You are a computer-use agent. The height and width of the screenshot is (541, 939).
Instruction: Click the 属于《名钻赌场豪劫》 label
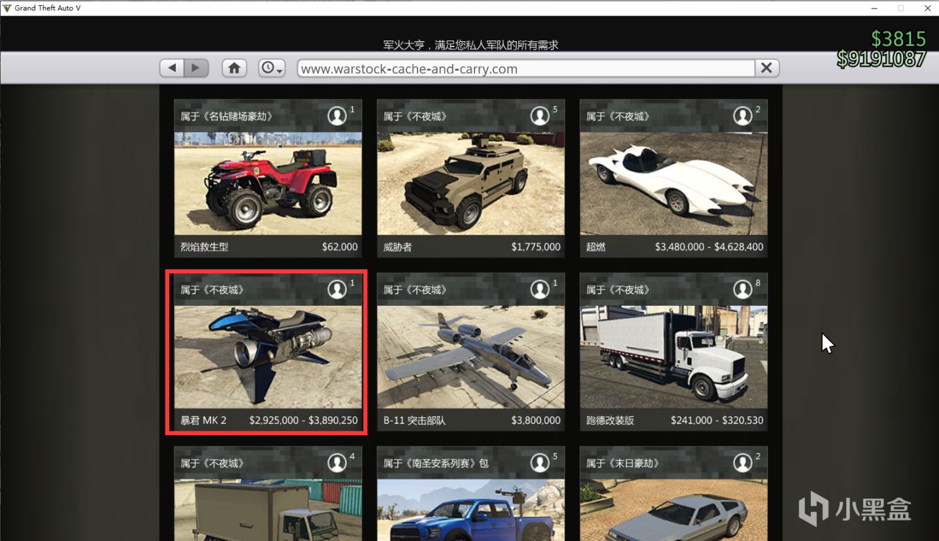point(227,116)
